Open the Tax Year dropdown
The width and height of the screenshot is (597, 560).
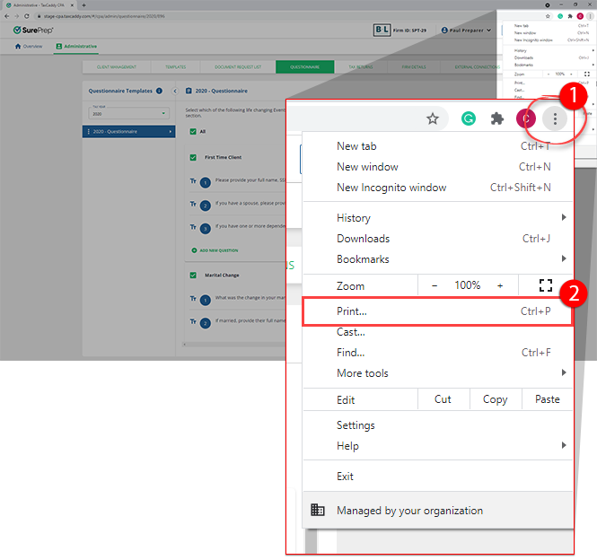point(128,113)
